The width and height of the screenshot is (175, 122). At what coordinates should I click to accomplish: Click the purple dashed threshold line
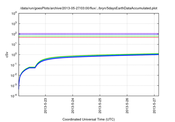[x=89, y=33]
